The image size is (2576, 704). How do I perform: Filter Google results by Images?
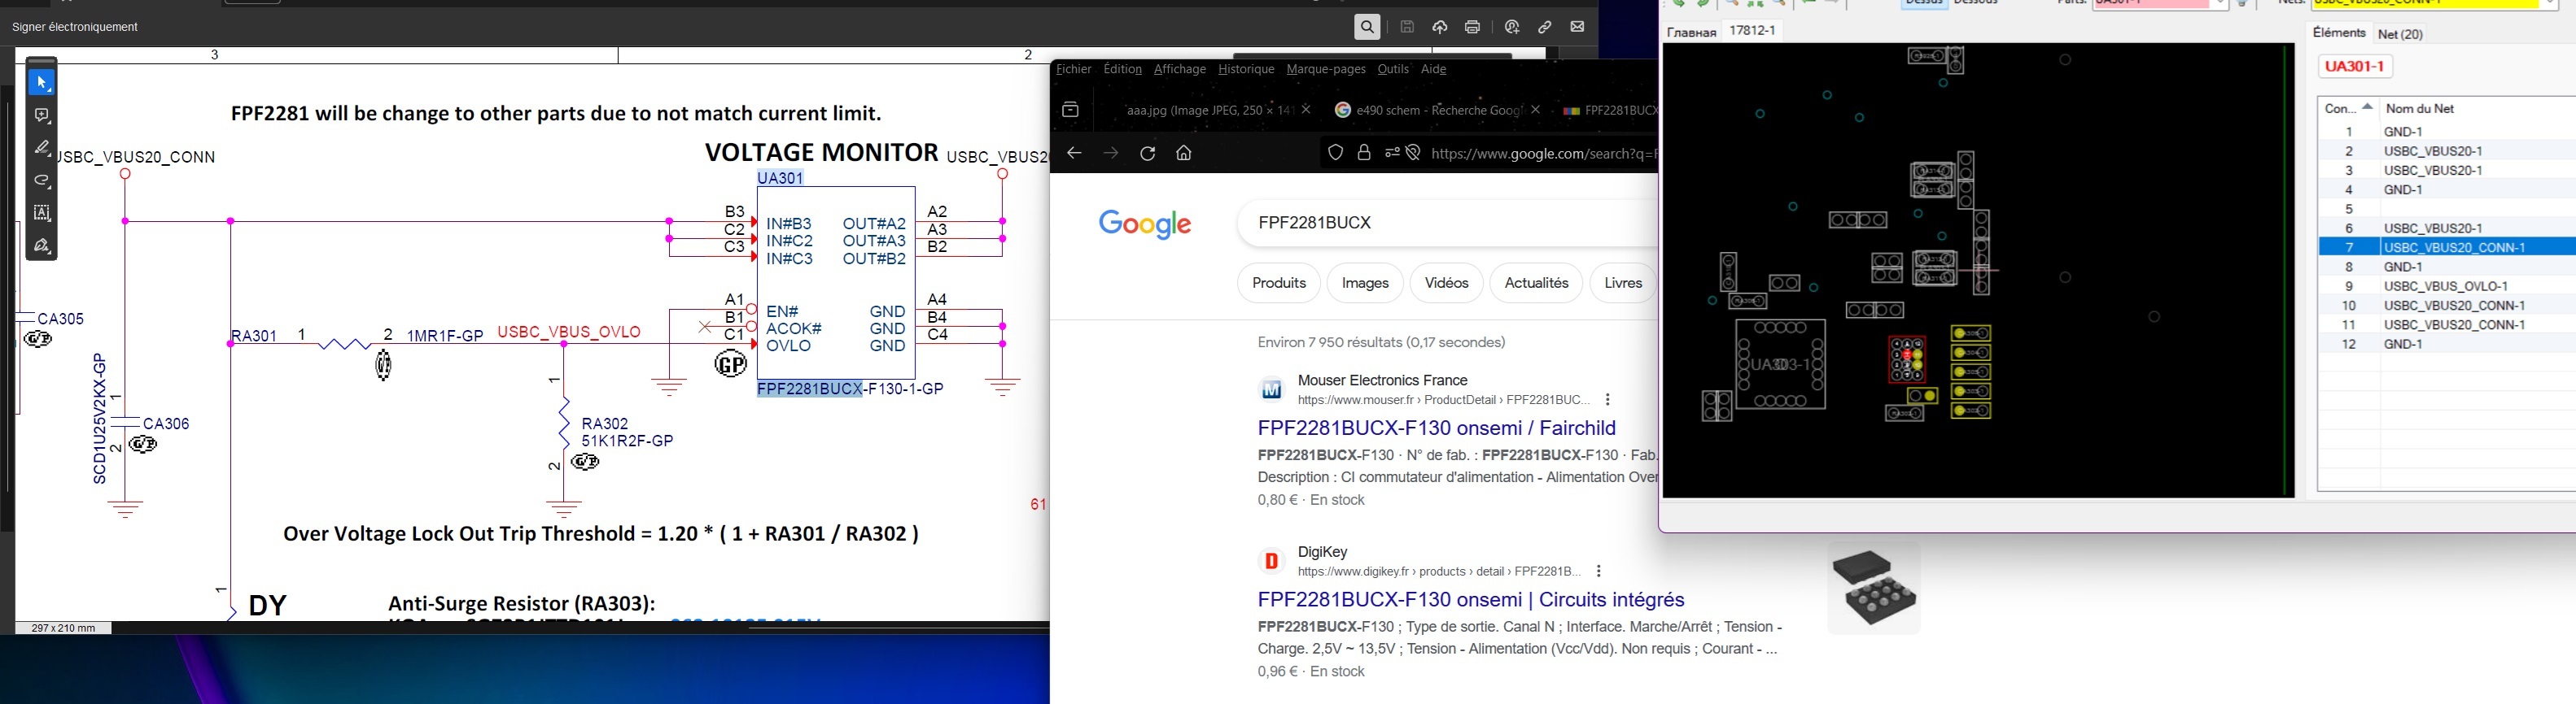(1365, 284)
